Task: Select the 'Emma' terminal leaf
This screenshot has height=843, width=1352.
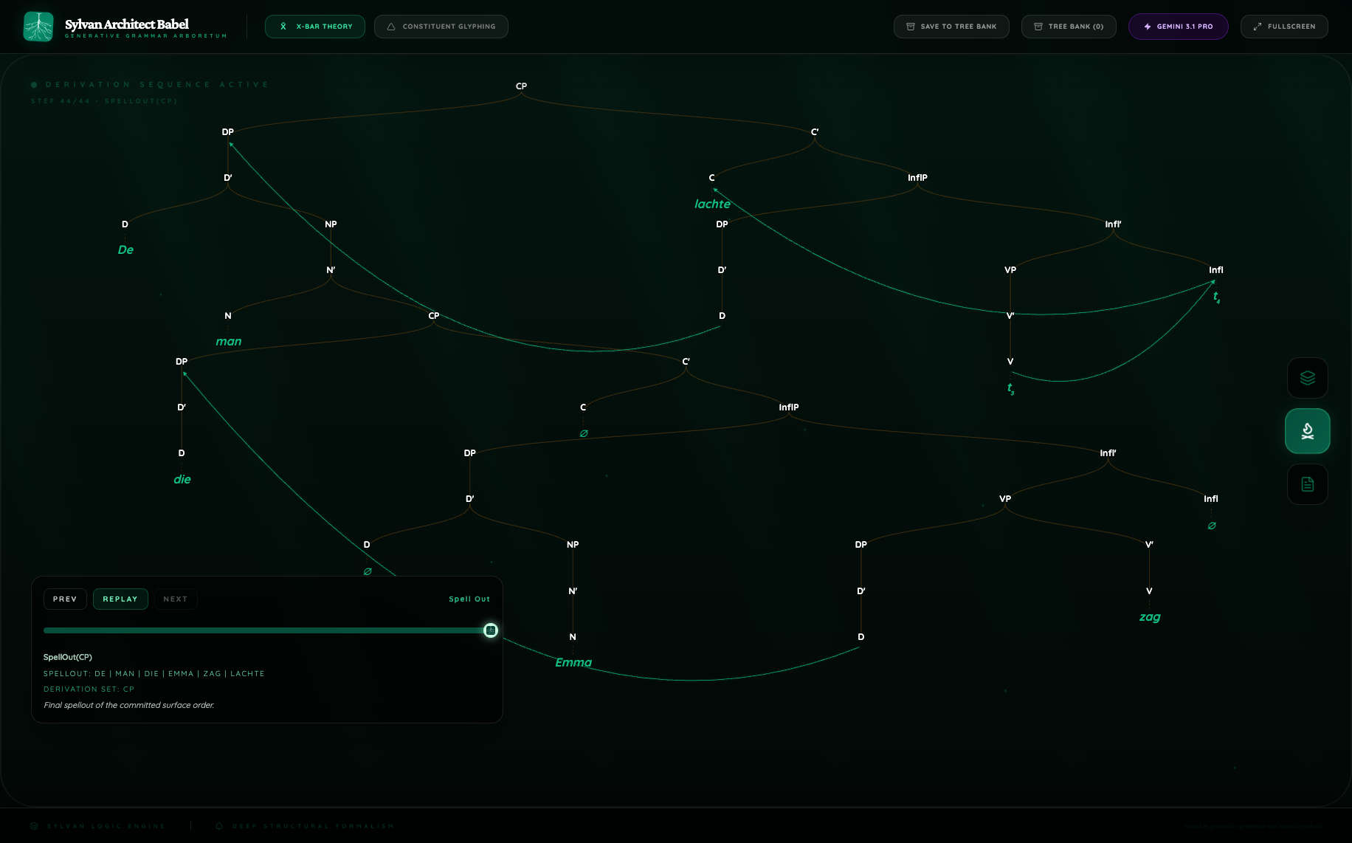Action: pyautogui.click(x=573, y=663)
